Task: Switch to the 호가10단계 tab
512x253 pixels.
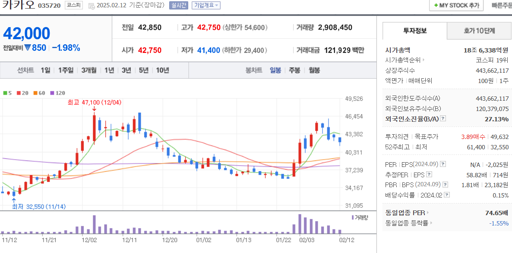Action: [479, 31]
